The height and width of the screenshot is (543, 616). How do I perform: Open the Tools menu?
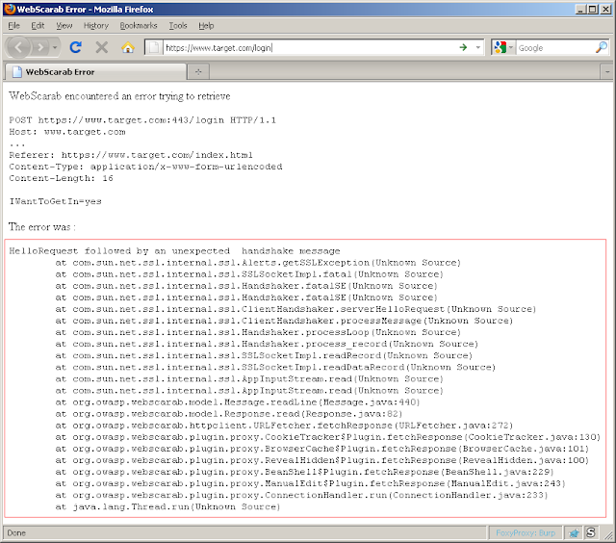coord(178,26)
